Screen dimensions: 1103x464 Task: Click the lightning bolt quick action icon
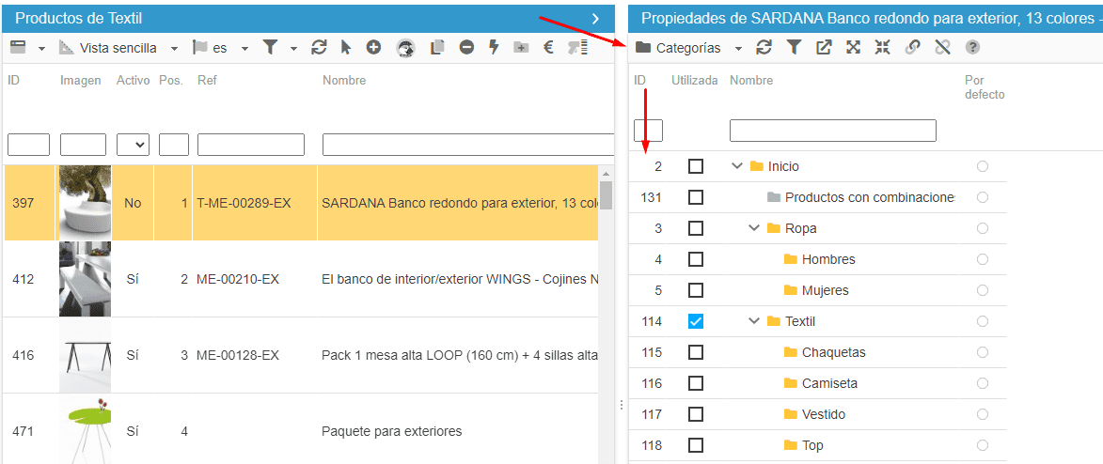pos(494,48)
